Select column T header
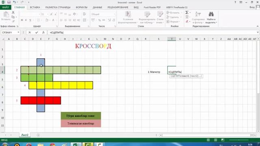 coord(171,39)
